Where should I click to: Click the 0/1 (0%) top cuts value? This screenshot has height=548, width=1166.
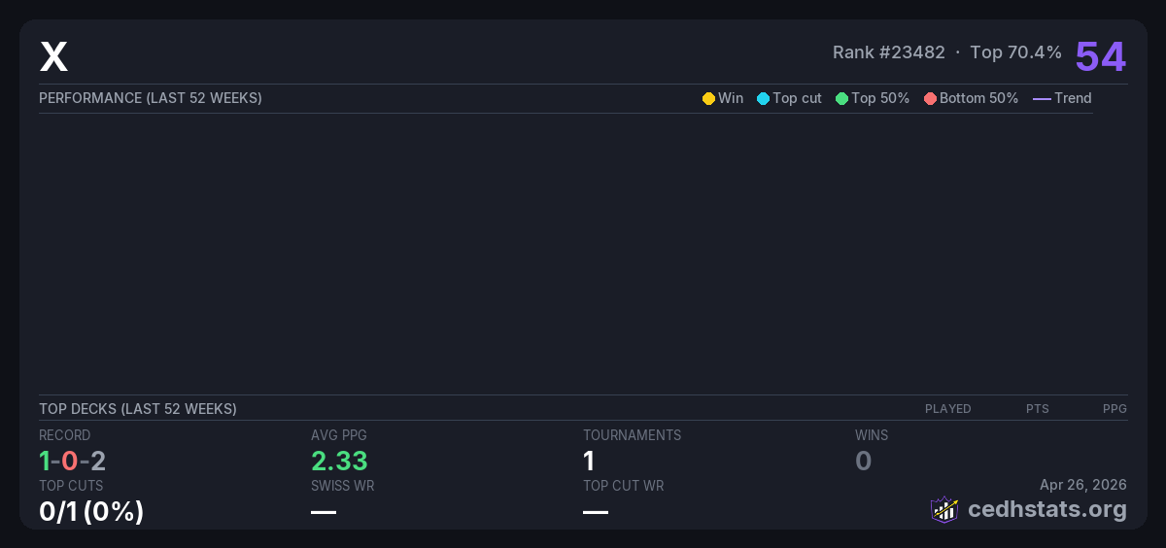pyautogui.click(x=91, y=511)
